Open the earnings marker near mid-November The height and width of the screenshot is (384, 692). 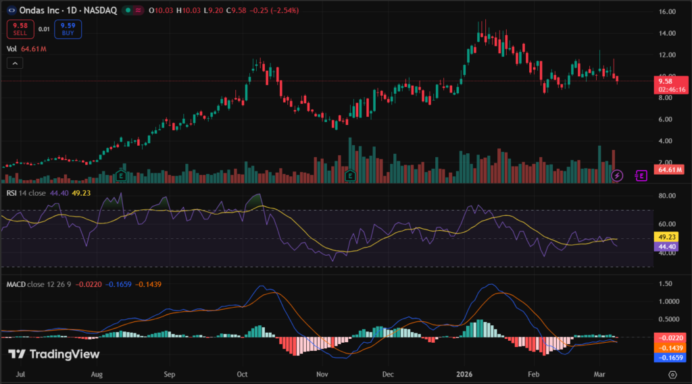click(350, 175)
